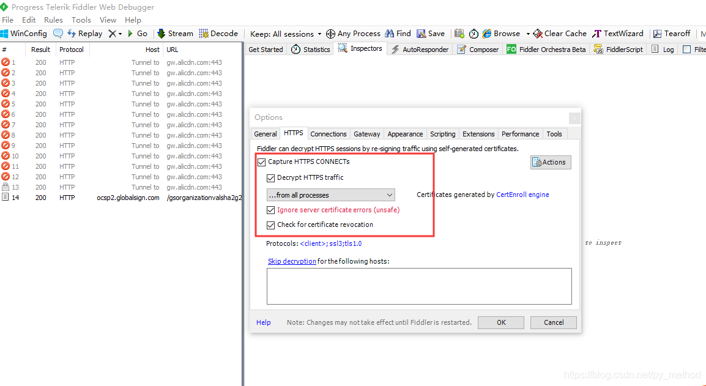The height and width of the screenshot is (386, 706).
Task: Close the Options dialog with X
Action: pyautogui.click(x=574, y=119)
